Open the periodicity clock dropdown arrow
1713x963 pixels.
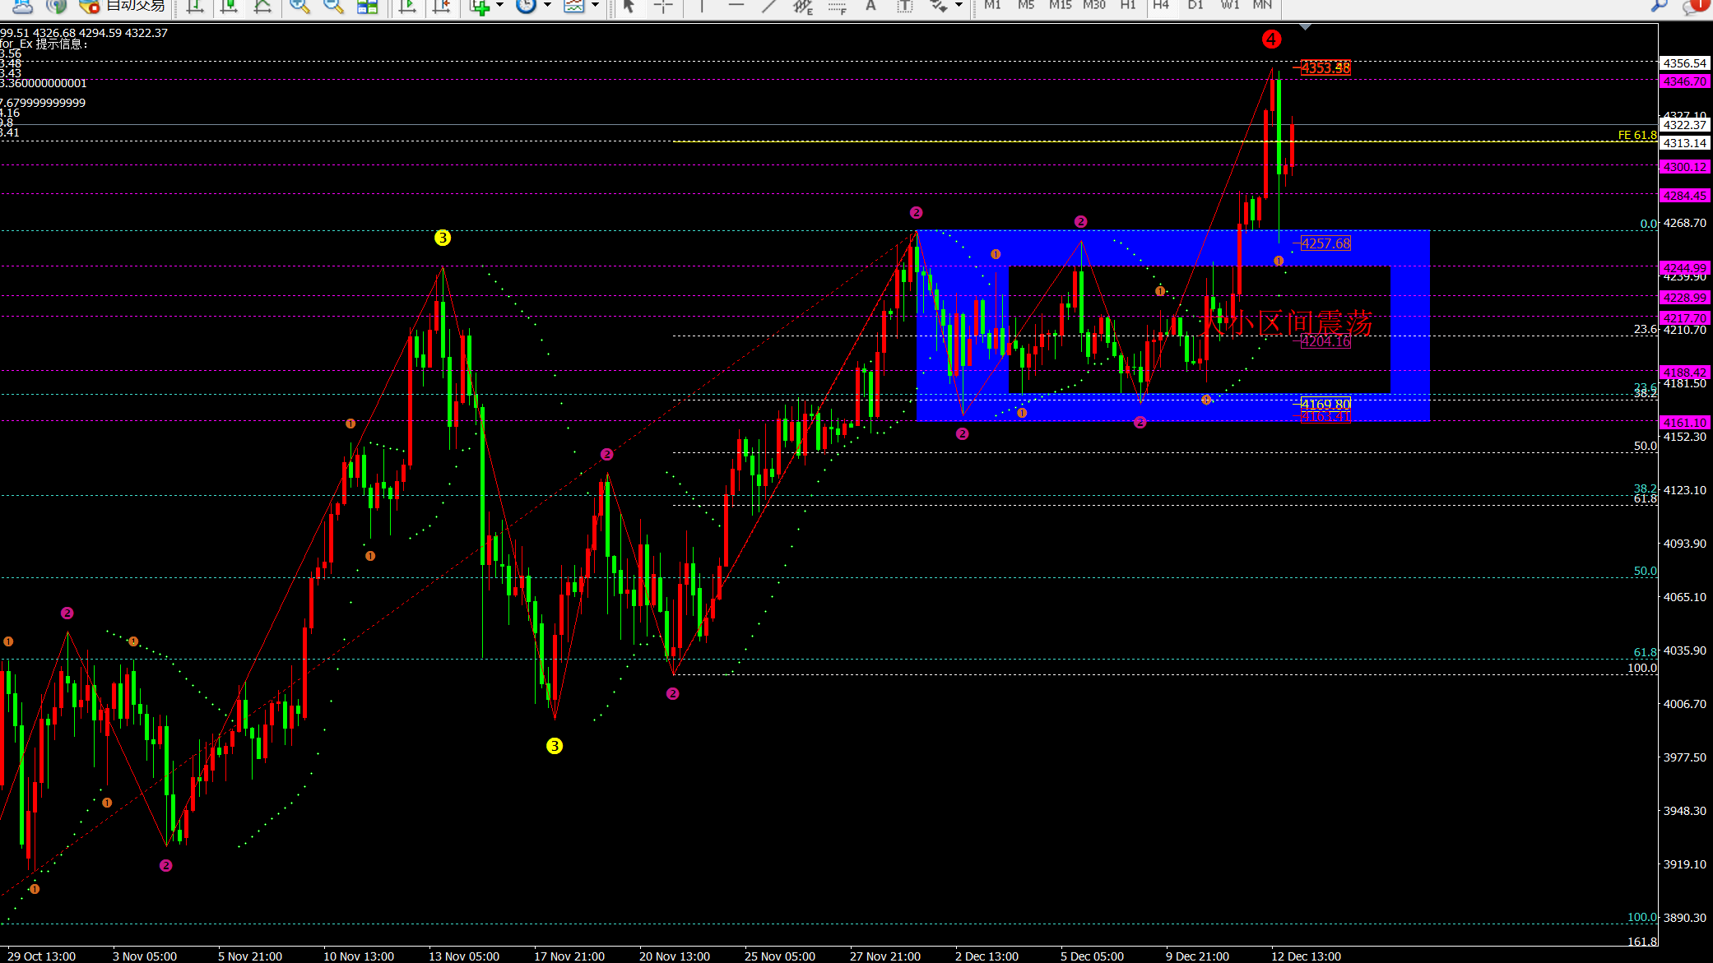[547, 6]
